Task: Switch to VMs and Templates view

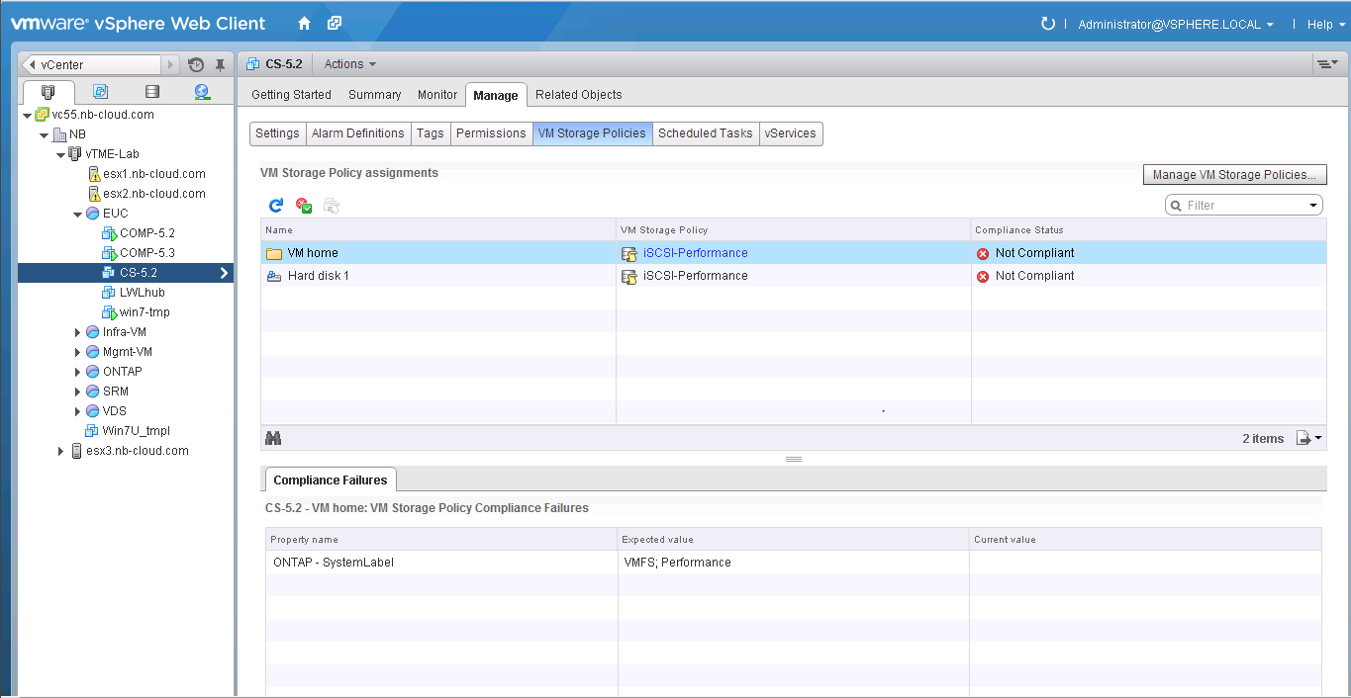Action: (x=100, y=92)
